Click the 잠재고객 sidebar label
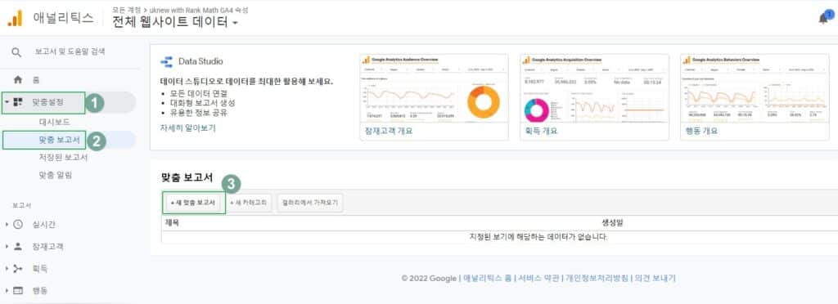838x304 pixels. (x=47, y=247)
